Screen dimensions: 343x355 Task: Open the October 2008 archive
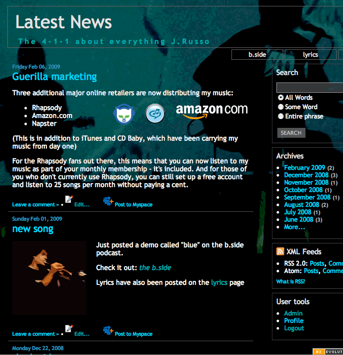[x=304, y=190]
